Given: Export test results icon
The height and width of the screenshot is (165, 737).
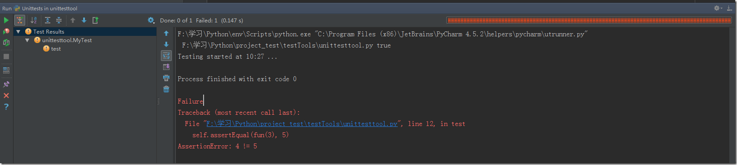Looking at the screenshot, I should [95, 20].
